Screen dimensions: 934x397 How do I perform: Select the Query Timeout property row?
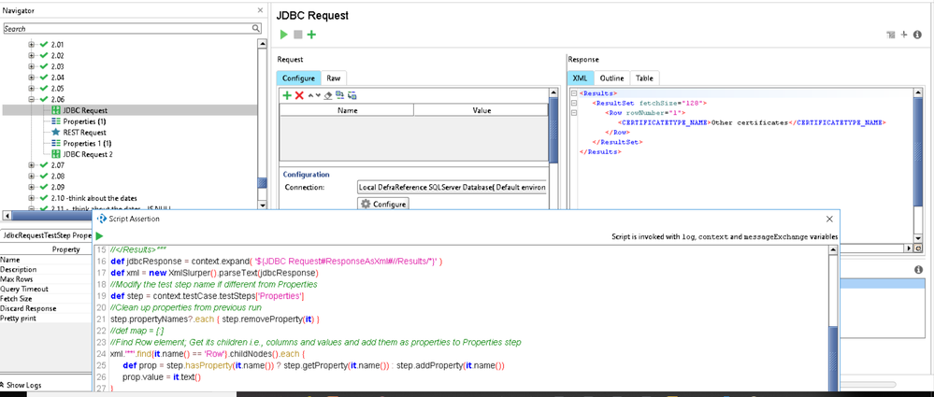(47, 289)
